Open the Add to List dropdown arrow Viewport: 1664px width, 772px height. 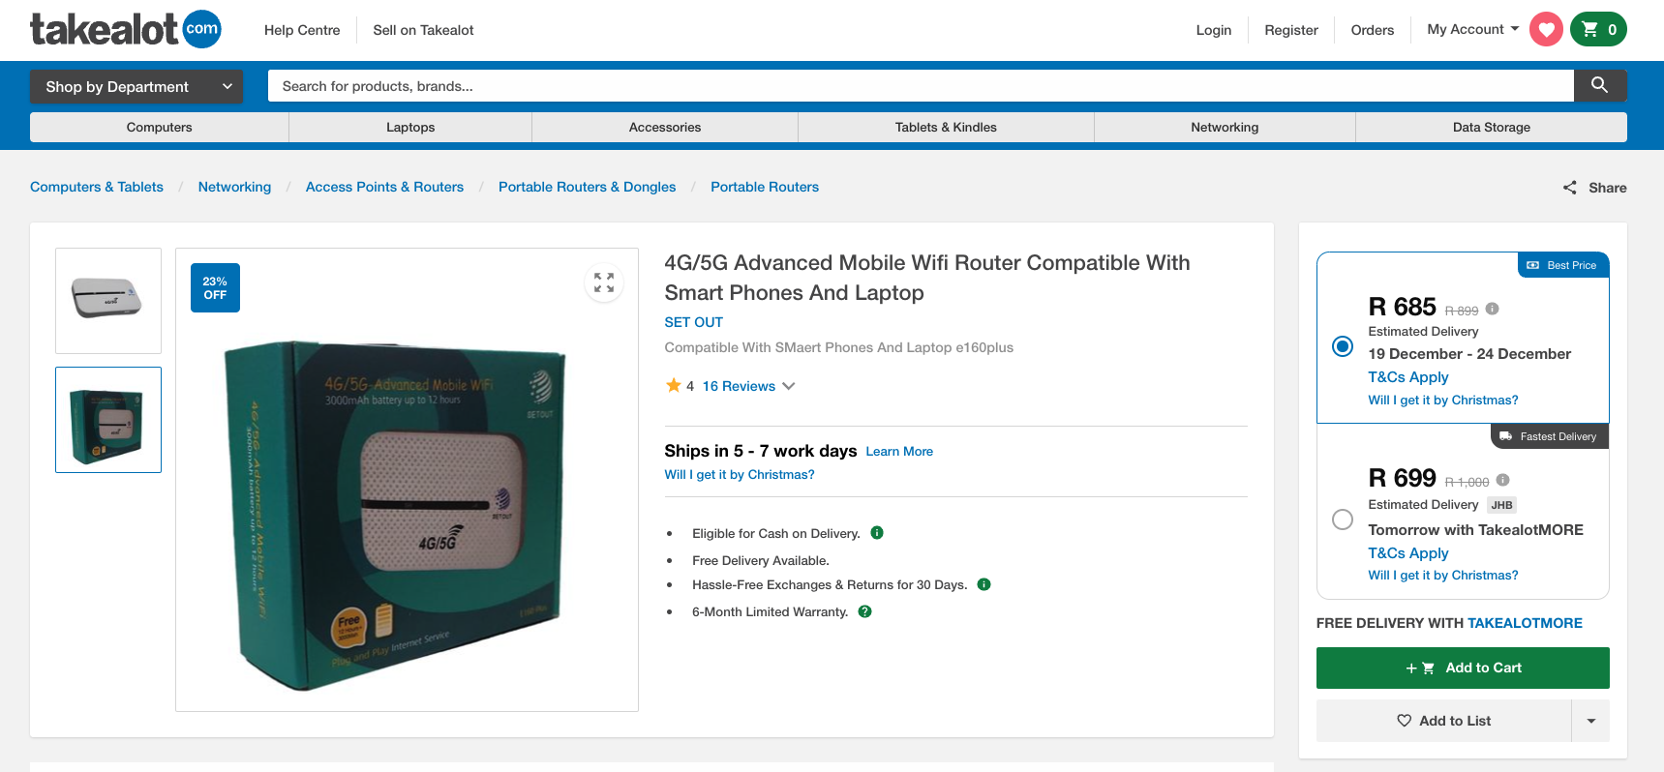pos(1590,721)
